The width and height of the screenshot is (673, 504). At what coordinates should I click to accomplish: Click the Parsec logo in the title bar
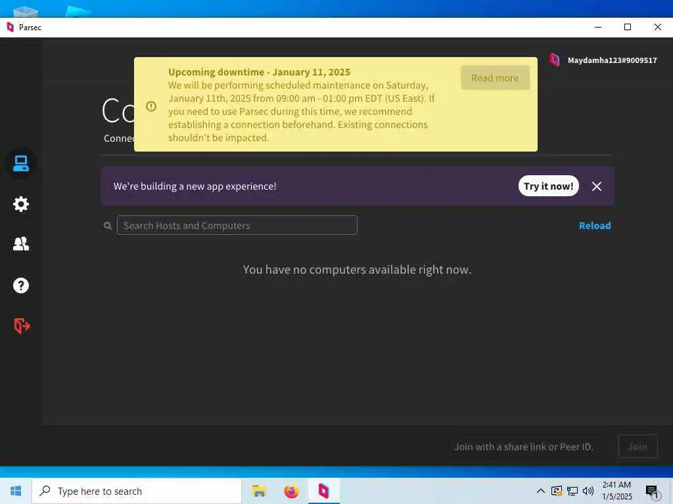click(x=11, y=28)
